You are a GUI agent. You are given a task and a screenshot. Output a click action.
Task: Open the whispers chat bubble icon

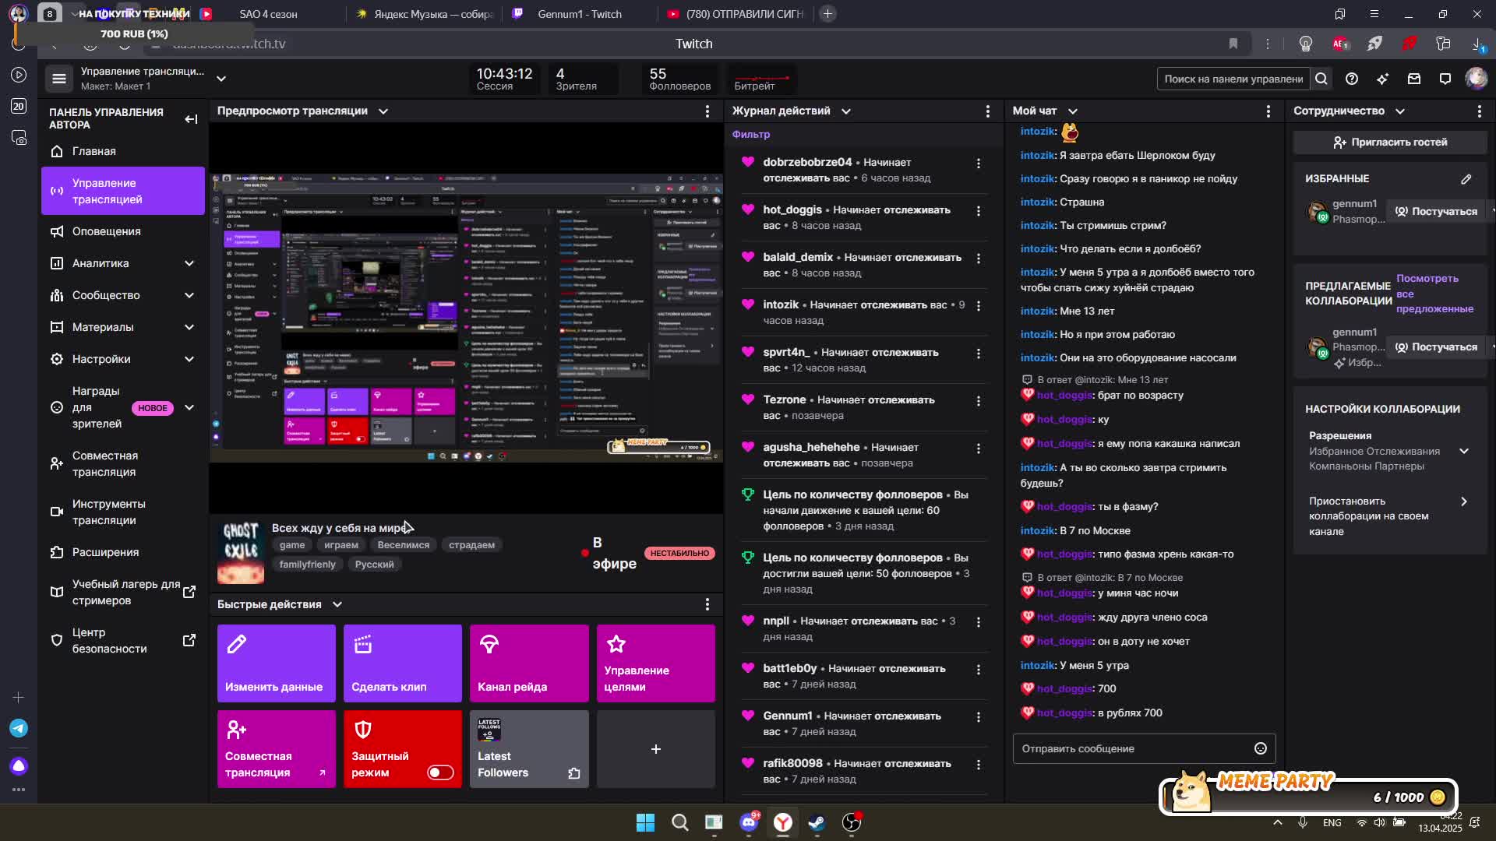tap(1445, 79)
